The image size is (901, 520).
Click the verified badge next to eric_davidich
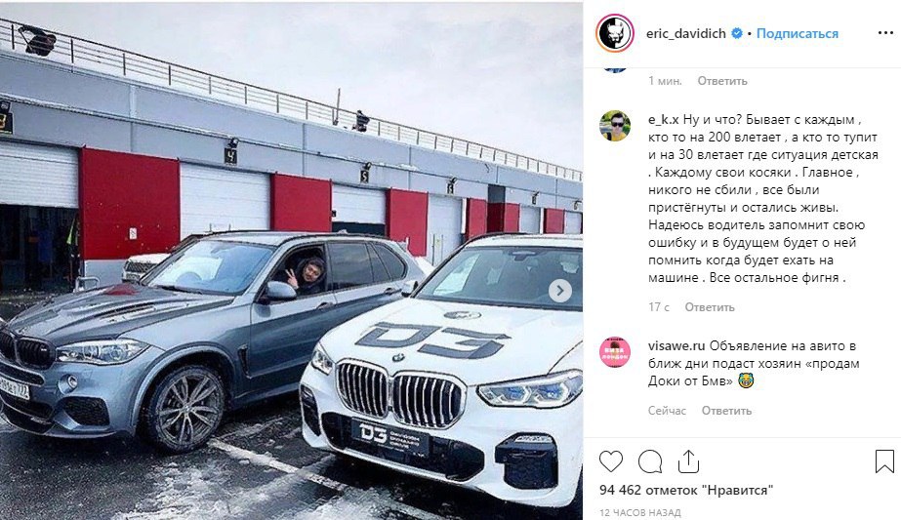coord(737,34)
